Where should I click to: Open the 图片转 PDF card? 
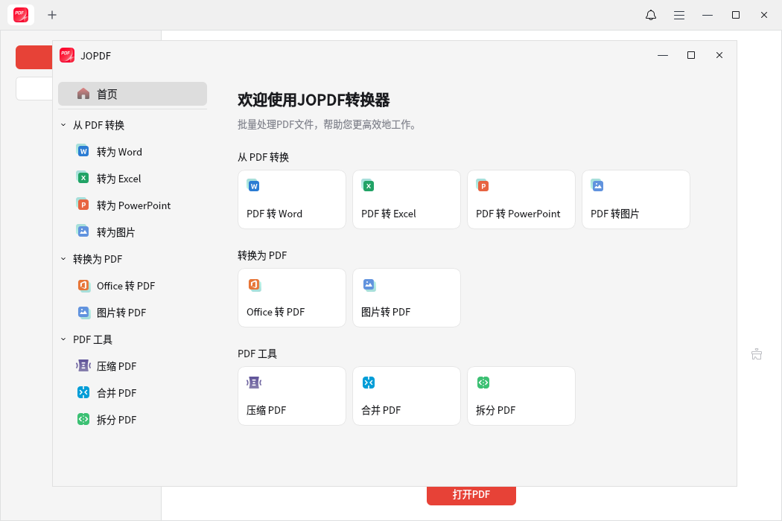(x=407, y=298)
